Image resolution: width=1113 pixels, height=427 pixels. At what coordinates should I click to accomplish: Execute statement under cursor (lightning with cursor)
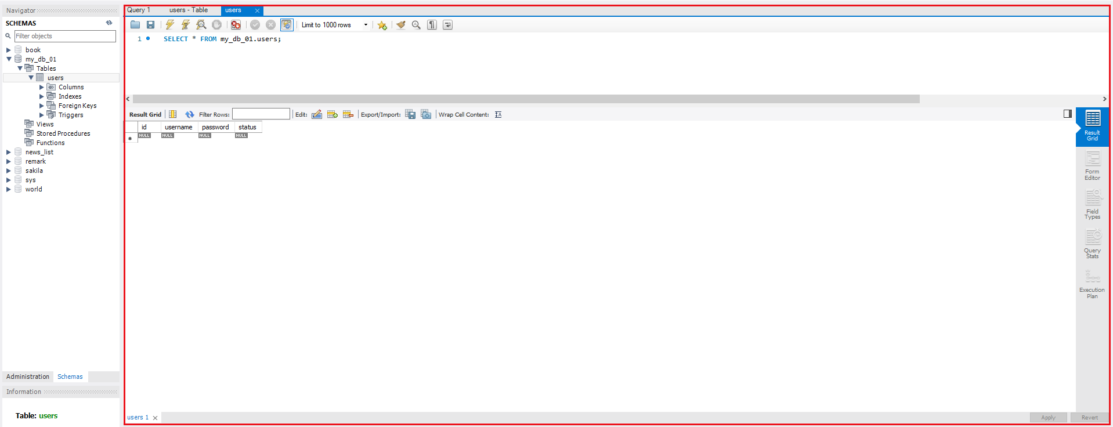tap(185, 24)
